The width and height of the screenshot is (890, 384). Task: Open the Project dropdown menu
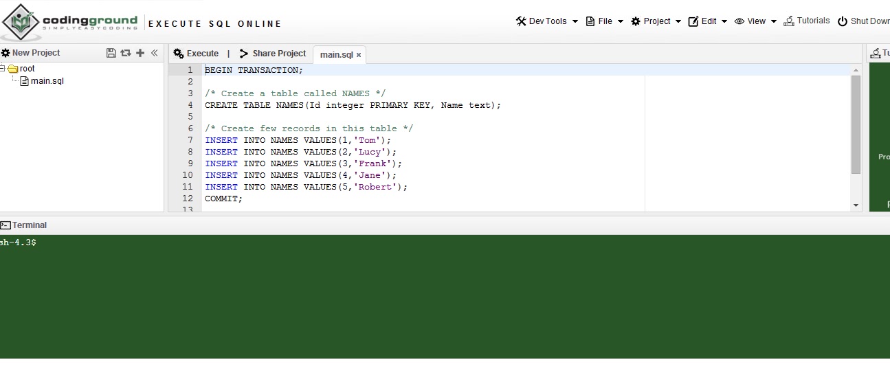point(656,21)
